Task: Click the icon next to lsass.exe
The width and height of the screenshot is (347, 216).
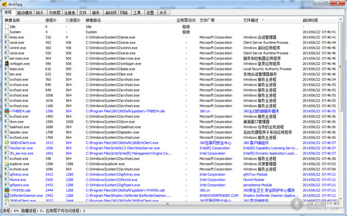Action: (x=7, y=69)
